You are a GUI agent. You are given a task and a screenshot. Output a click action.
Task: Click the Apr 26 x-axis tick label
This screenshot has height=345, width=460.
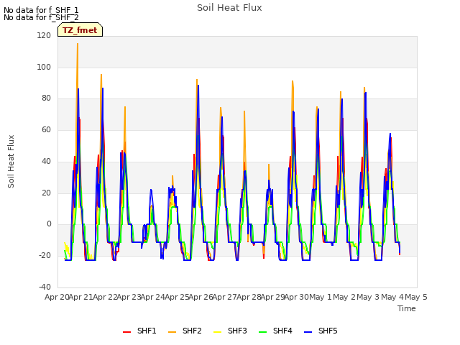tap(201, 297)
